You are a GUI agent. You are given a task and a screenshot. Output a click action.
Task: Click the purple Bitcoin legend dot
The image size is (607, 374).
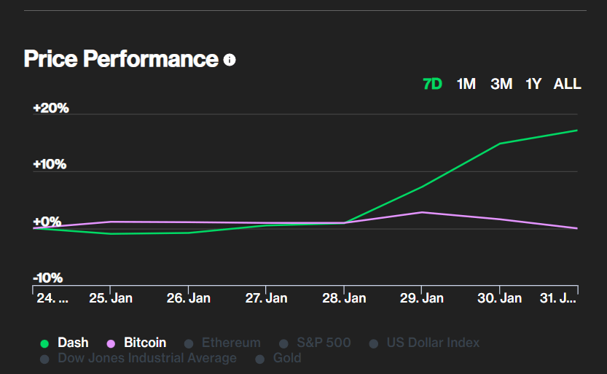pos(111,343)
